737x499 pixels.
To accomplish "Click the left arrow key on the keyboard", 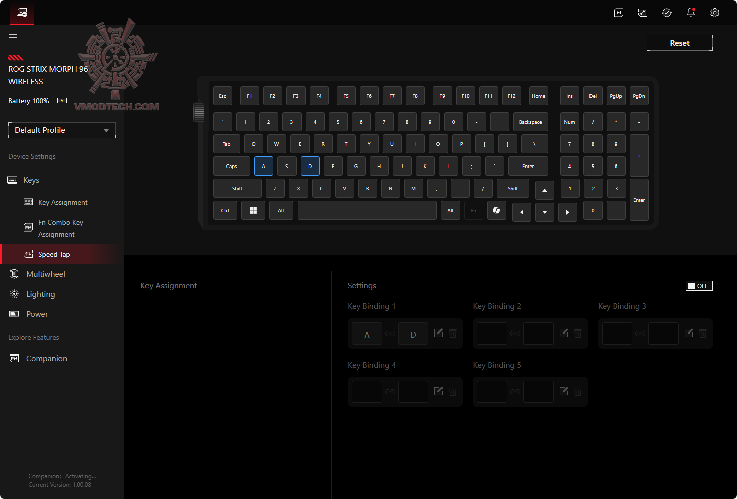I will [522, 212].
